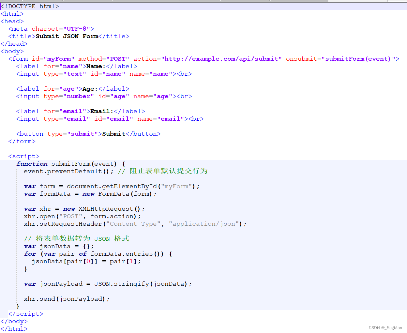Image resolution: width=407 pixels, height=333 pixels.
Task: Click the <!DOCTYPE html> line
Action: click(x=30, y=6)
